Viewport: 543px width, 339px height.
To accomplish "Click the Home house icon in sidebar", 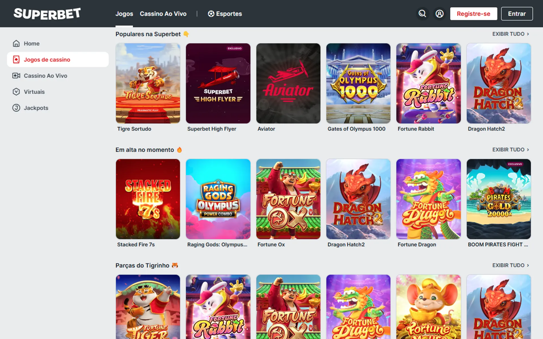I will click(16, 44).
